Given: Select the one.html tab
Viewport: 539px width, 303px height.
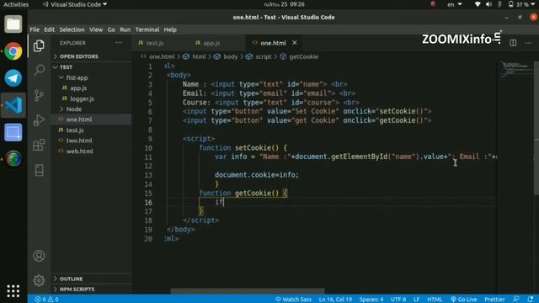Looking at the screenshot, I should [273, 43].
